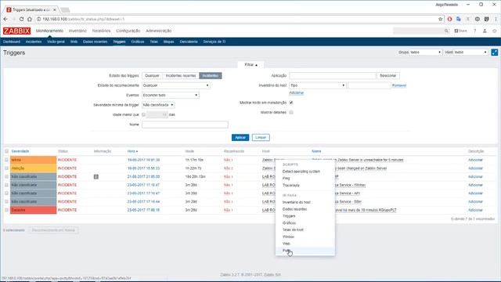Click the red Desastre severity cell
Image resolution: width=501 pixels, height=282 pixels.
coord(33,210)
